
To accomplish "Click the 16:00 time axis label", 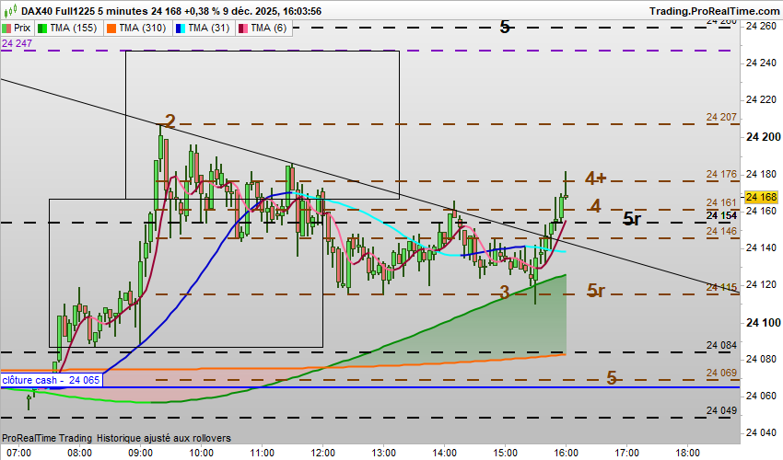I will pos(566,453).
